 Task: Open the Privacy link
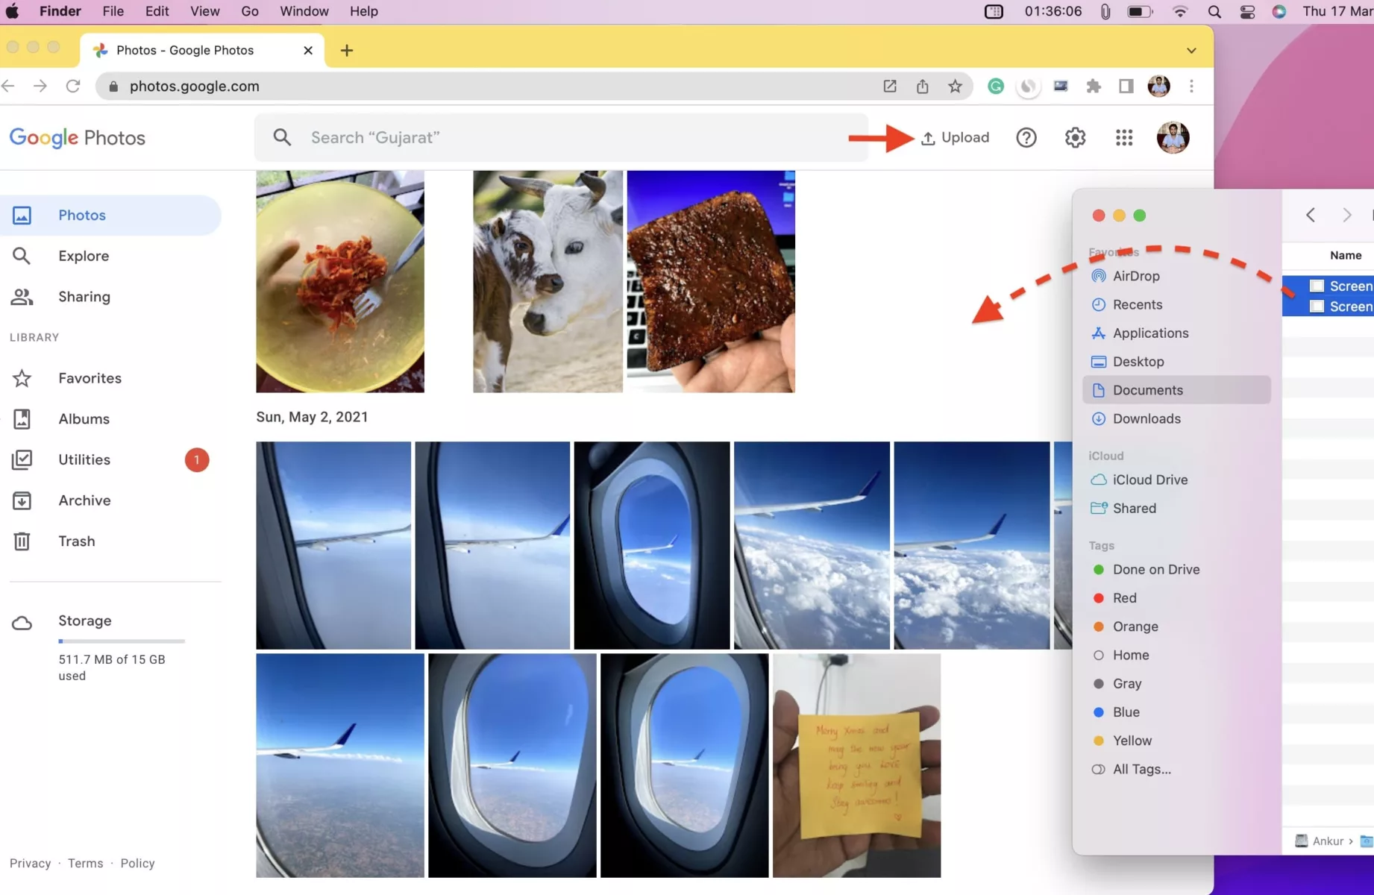(x=30, y=863)
